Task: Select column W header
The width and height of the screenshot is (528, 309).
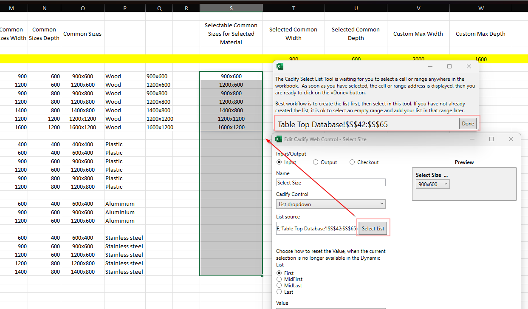Action: [481, 8]
